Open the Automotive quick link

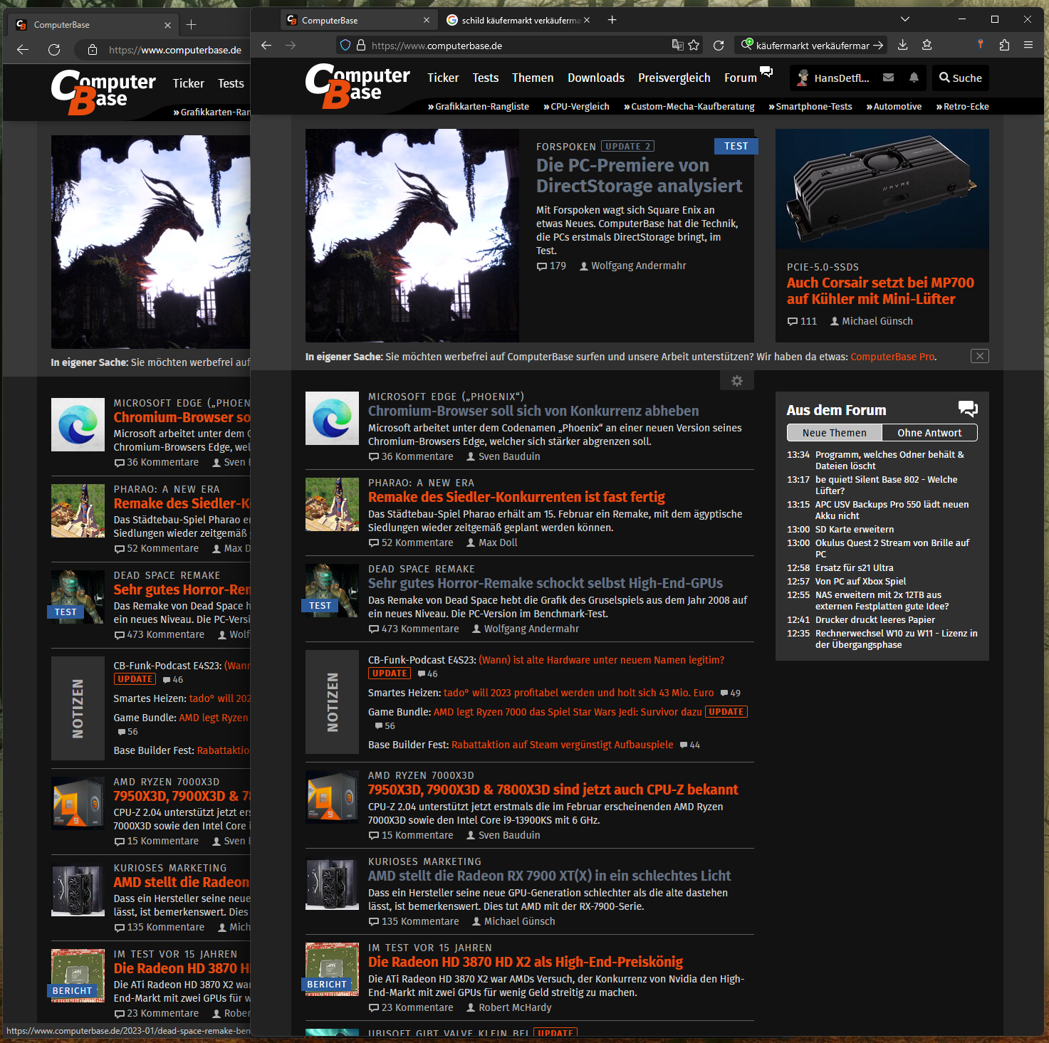tap(894, 106)
